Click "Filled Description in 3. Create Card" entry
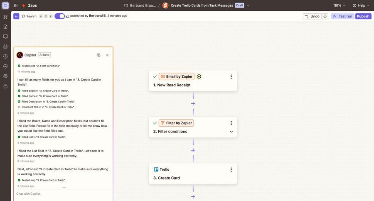The width and height of the screenshot is (374, 201). click(49, 102)
